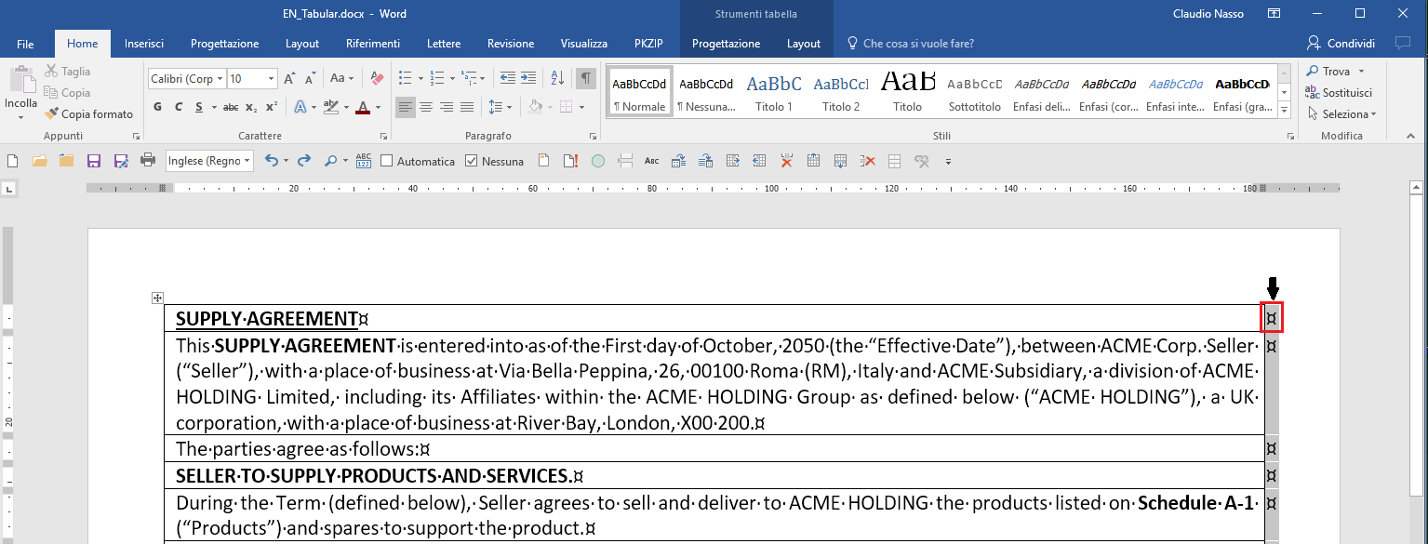Viewport: 1428px width, 544px height.
Task: Create new blank document from quick toolbar
Action: point(13,161)
